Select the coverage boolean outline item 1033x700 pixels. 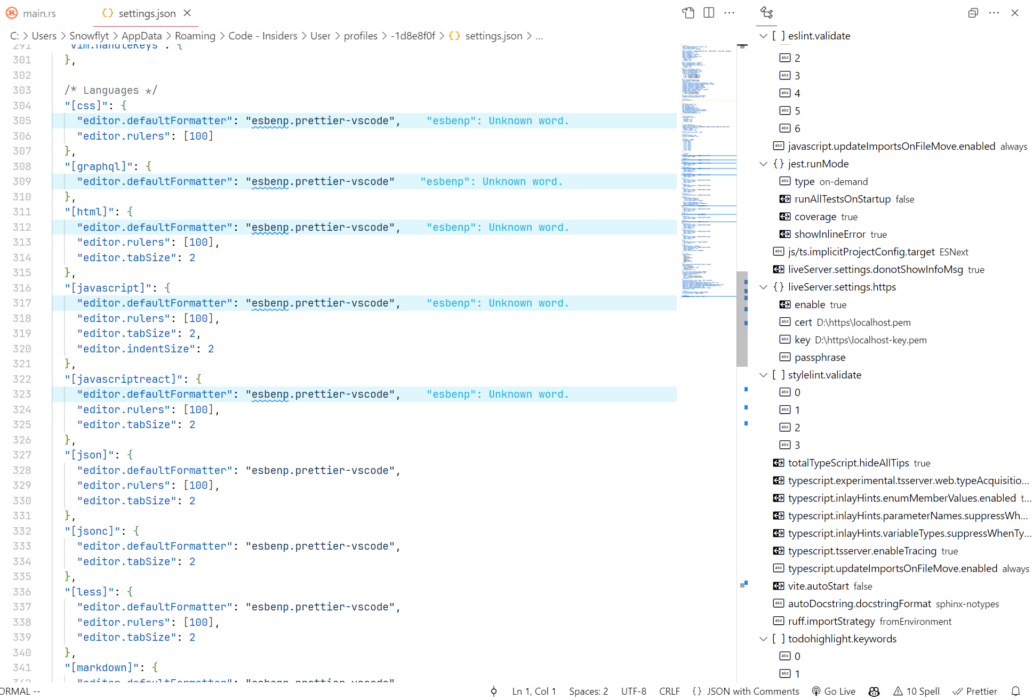point(815,216)
